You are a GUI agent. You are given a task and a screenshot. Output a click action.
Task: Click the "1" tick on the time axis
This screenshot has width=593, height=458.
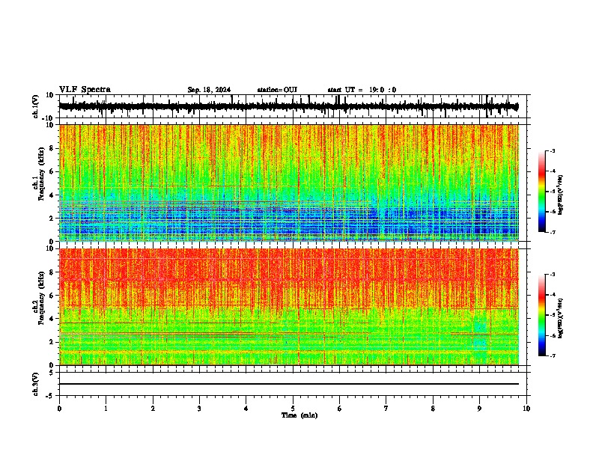point(106,409)
